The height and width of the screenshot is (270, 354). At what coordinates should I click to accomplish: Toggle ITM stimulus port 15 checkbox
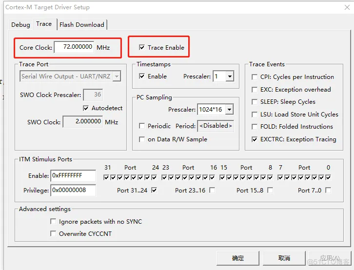[222, 177]
